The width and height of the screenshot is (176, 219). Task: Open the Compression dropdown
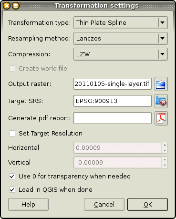121,54
